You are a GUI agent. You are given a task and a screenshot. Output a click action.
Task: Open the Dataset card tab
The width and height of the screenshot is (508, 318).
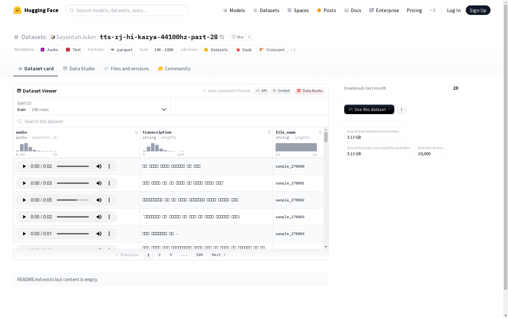(36, 69)
